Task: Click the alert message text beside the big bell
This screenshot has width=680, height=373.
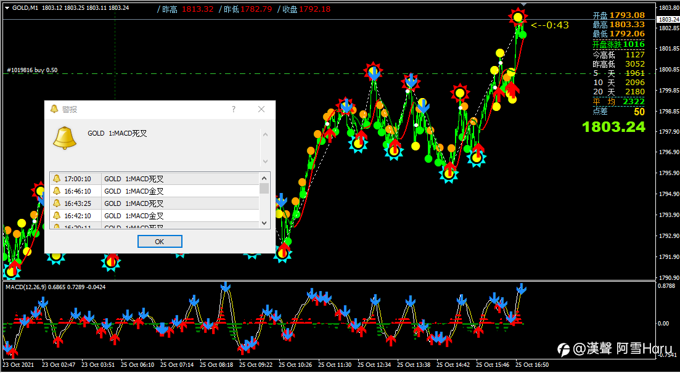Action: click(118, 134)
